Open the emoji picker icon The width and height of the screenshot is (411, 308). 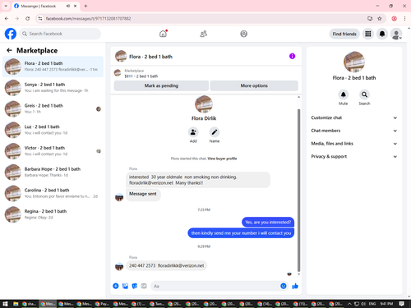284,286
